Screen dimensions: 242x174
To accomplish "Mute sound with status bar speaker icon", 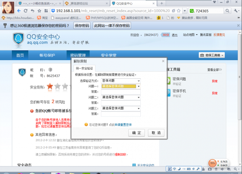I will (x=222, y=169).
